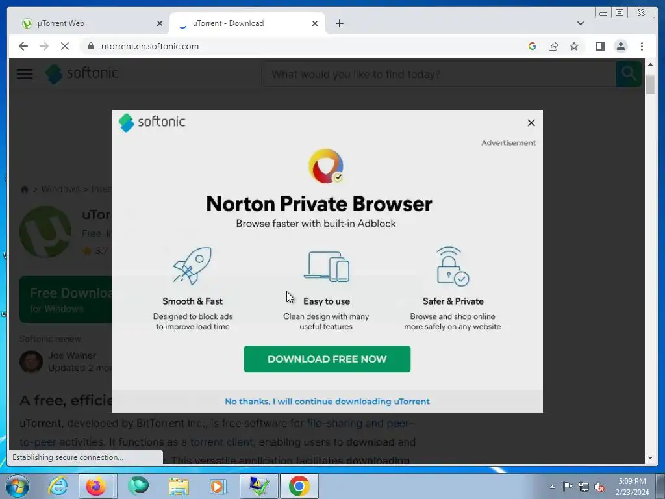The width and height of the screenshot is (665, 499).
Task: Open File Explorer folder on taskbar
Action: (x=179, y=486)
